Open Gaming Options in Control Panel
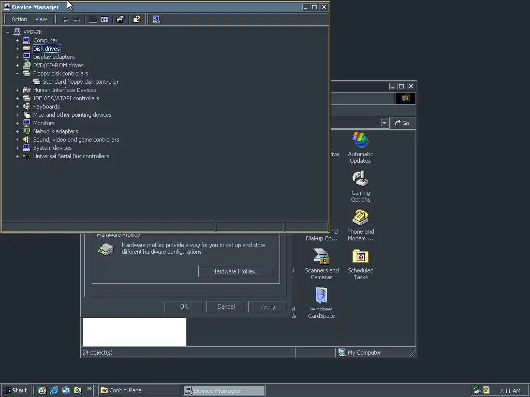The image size is (530, 397). 360,187
